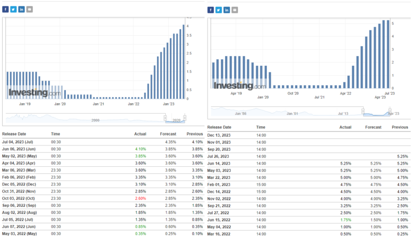Click the Release Date header in left table
Viewport: 412px width, 236px height.
(x=14, y=134)
